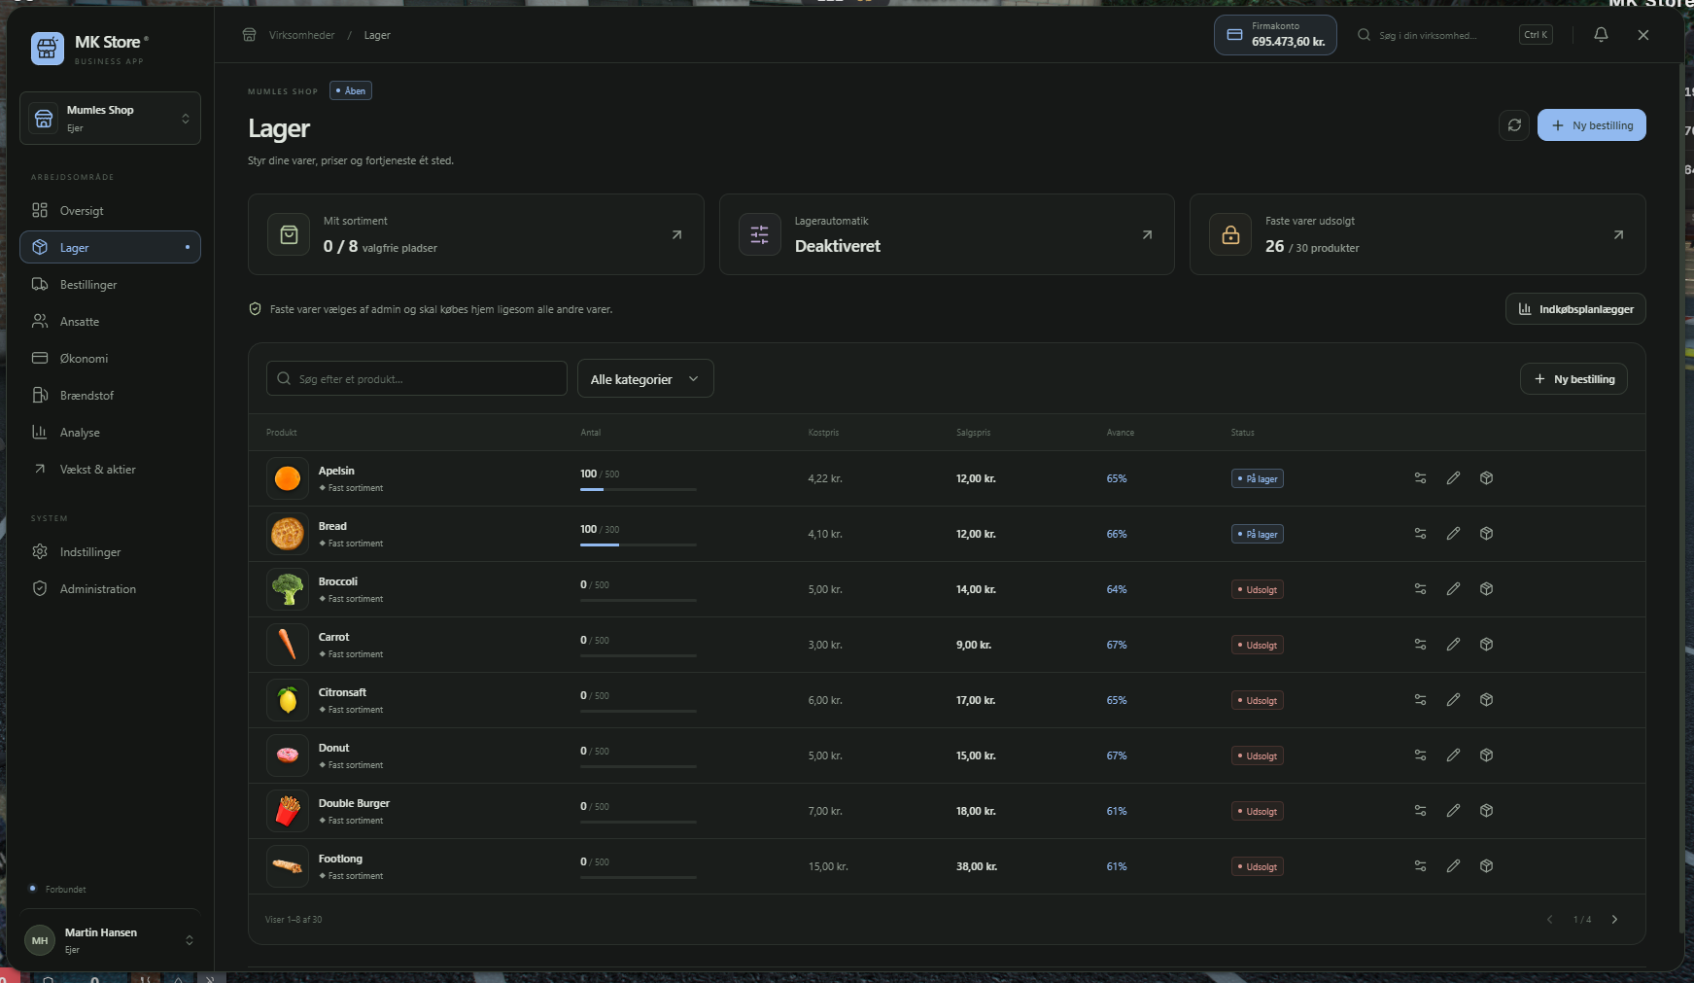This screenshot has width=1694, height=983.
Task: Click the edit pencil for Carrot
Action: click(x=1453, y=645)
